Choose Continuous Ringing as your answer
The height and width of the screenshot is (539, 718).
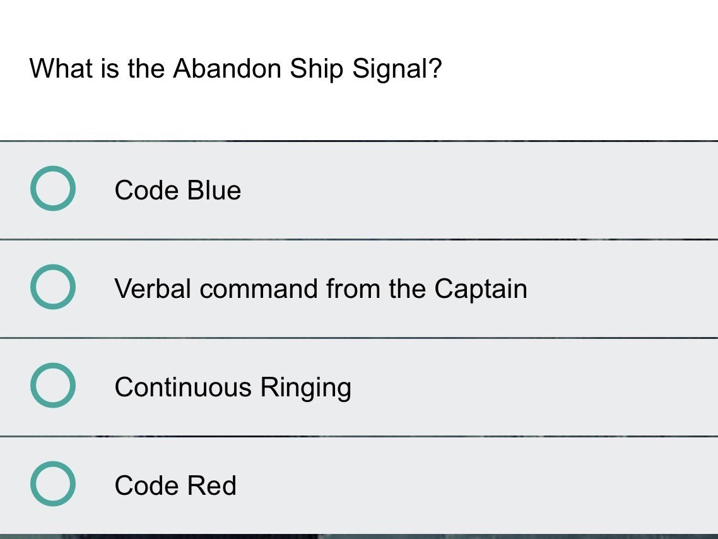pyautogui.click(x=233, y=387)
